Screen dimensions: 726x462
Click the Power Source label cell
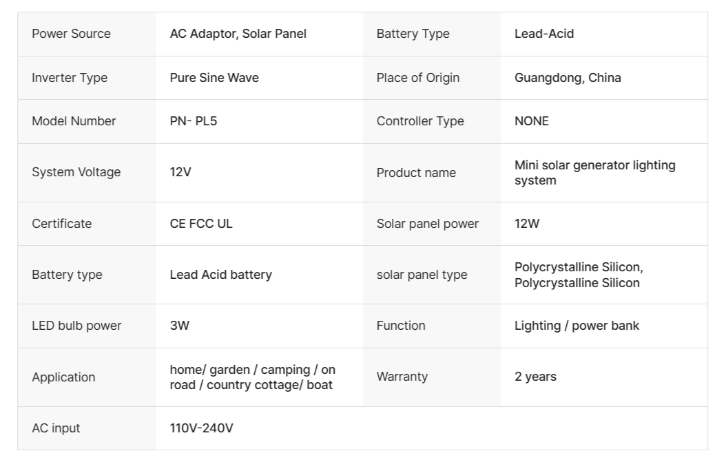click(71, 34)
